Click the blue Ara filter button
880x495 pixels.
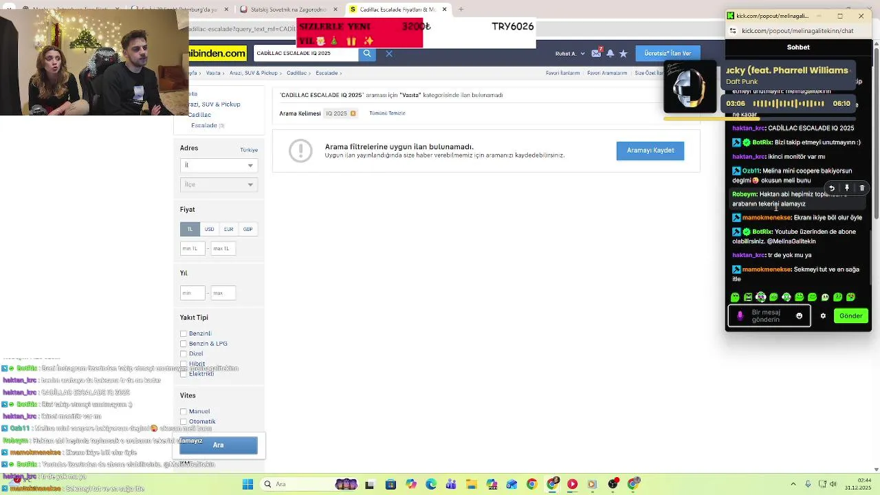coord(219,445)
